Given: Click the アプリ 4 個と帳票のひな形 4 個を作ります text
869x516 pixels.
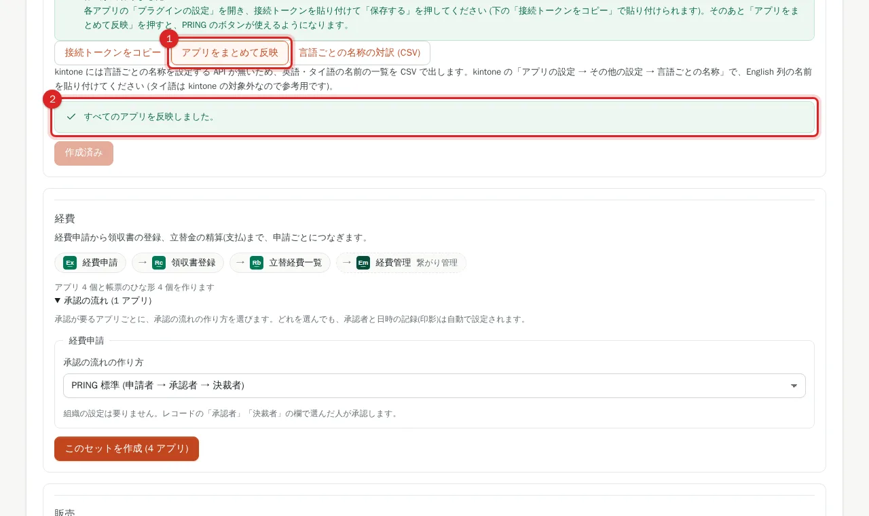Looking at the screenshot, I should tap(134, 287).
